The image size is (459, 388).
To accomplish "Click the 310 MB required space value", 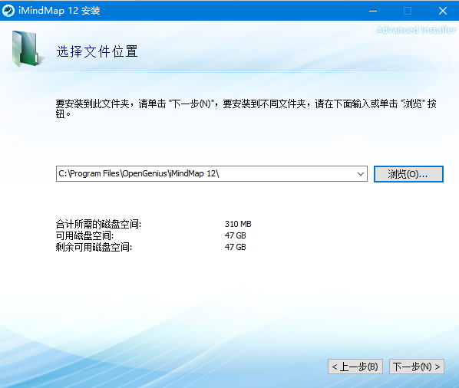I will tap(238, 224).
